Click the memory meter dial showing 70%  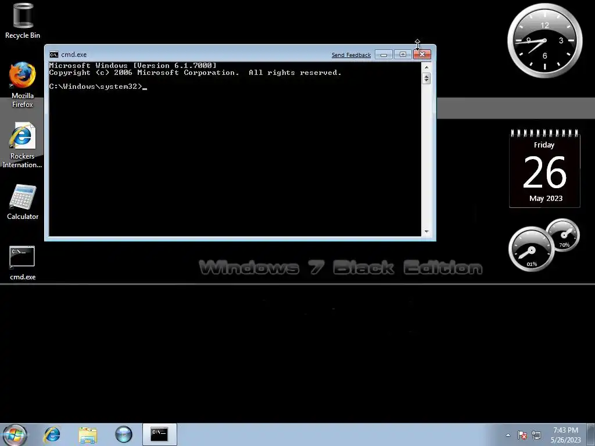(x=563, y=235)
